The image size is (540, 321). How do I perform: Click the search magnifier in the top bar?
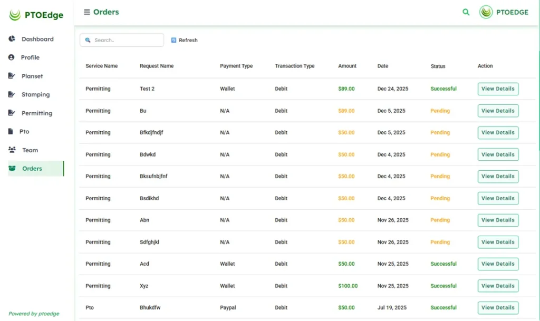(466, 12)
